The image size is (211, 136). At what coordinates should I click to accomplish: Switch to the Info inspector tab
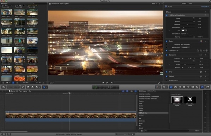pos(191,4)
